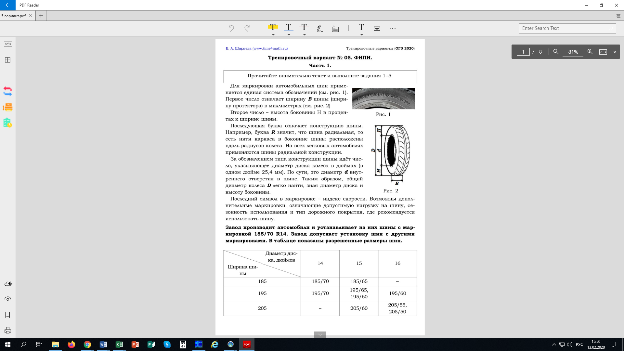Open the three-dots more options menu
624x351 pixels.
coord(393,29)
